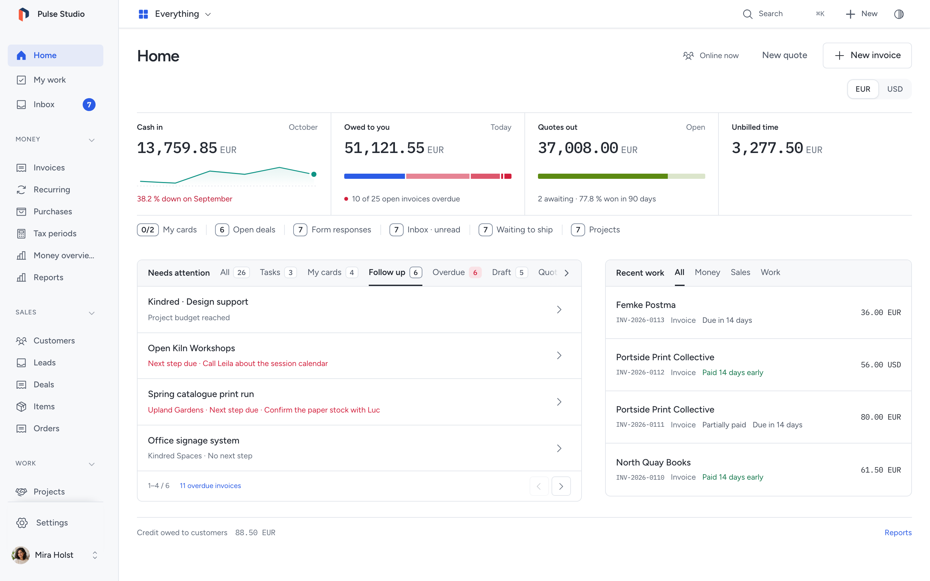Expand the Everything workspace dropdown
Image resolution: width=930 pixels, height=581 pixels.
175,14
